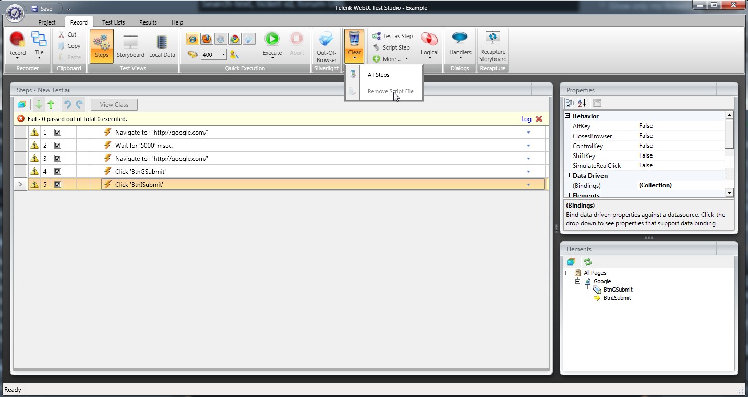The image size is (748, 397).
Task: Uncheck the checkbox for step 5
Action: 58,185
